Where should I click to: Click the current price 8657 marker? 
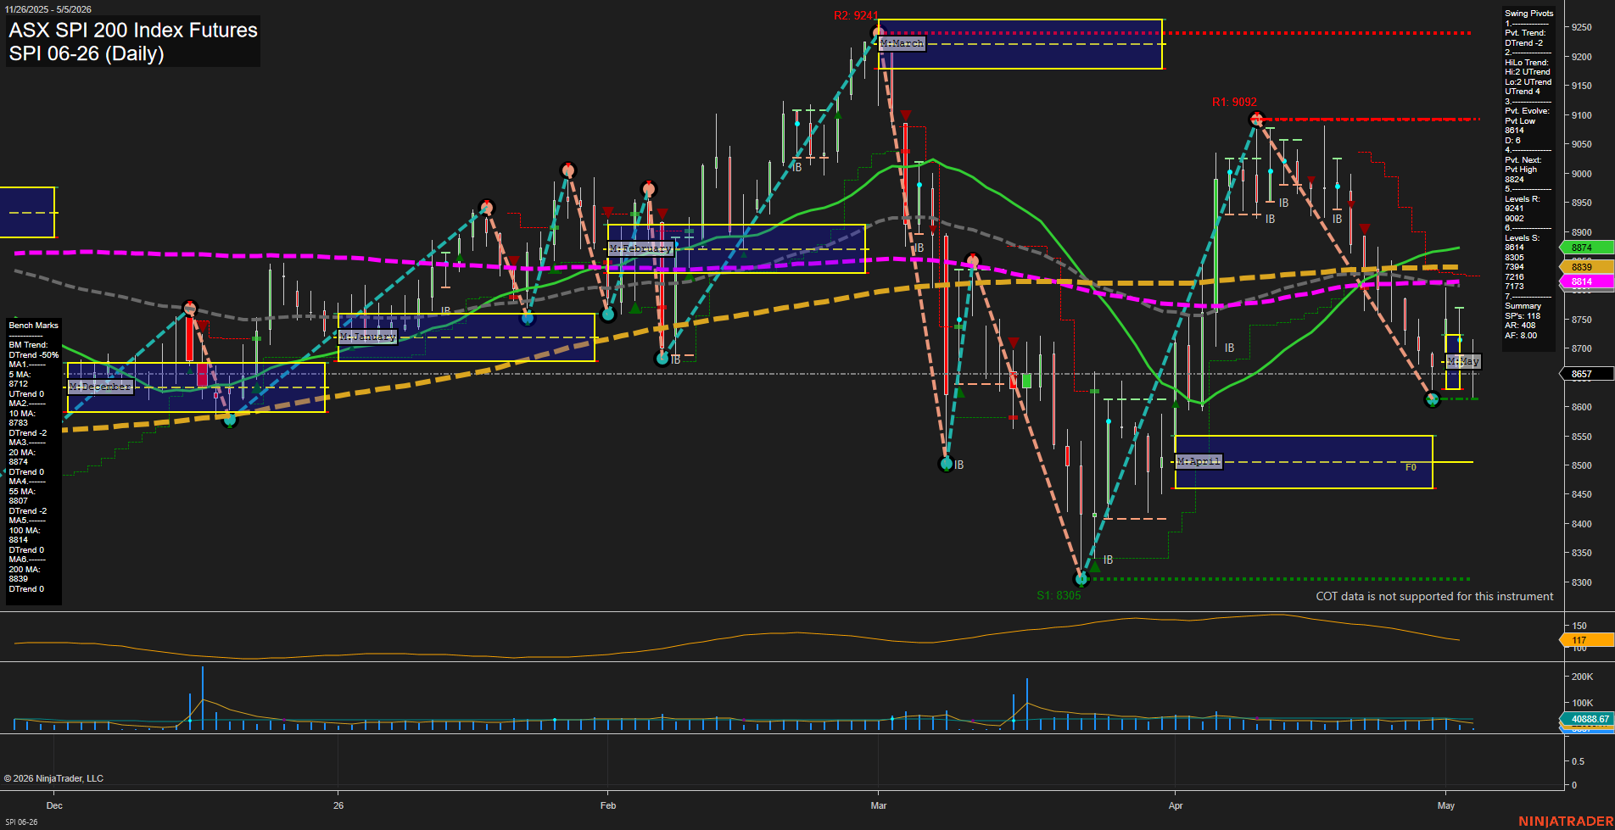[x=1586, y=374]
